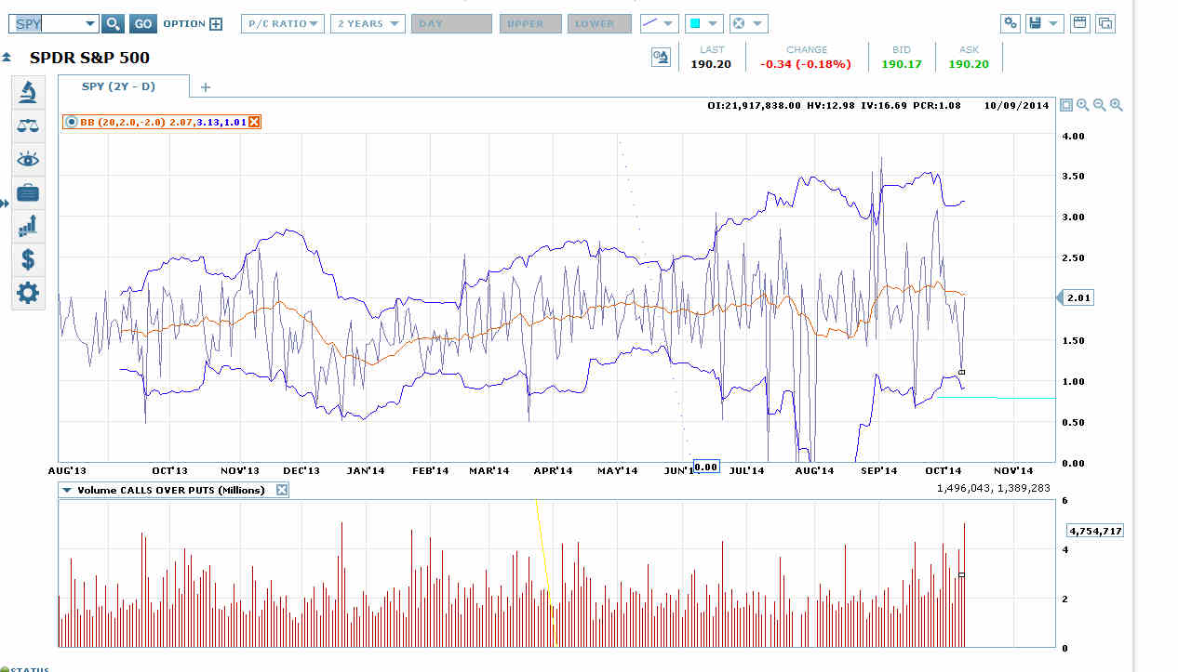Click the 1,496,043, 1,389,283 volume readout
Image resolution: width=1178 pixels, height=672 pixels.
point(993,487)
